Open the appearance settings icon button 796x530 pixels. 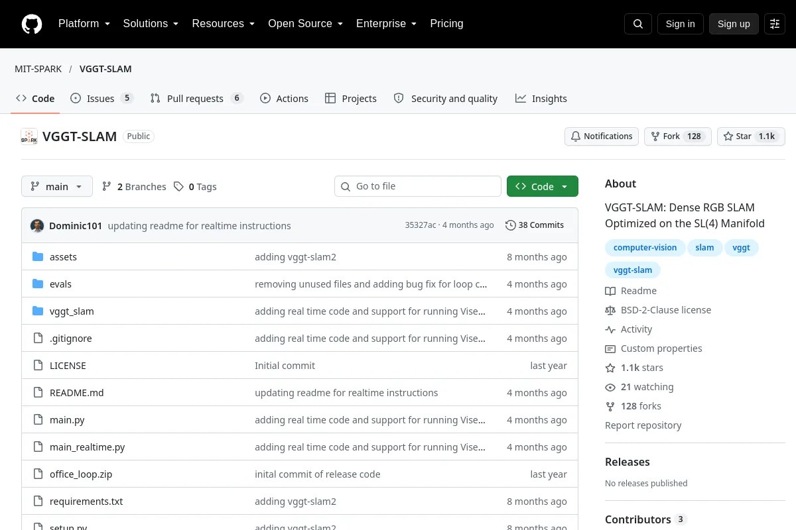[x=775, y=24]
